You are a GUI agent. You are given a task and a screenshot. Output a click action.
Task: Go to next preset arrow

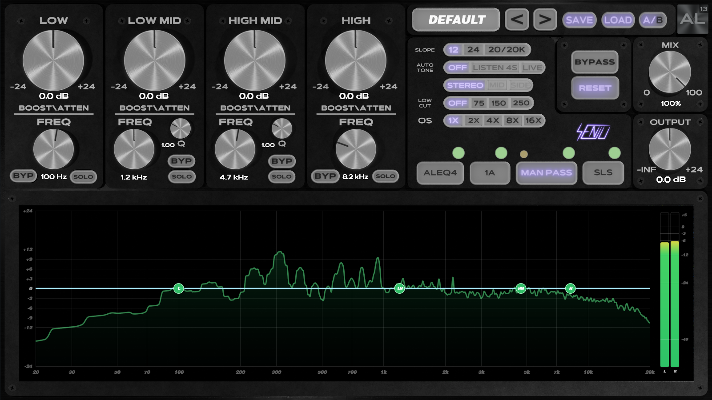(545, 20)
